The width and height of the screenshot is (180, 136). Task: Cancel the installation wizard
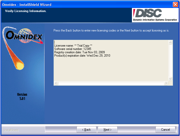pyautogui.click(x=166, y=130)
